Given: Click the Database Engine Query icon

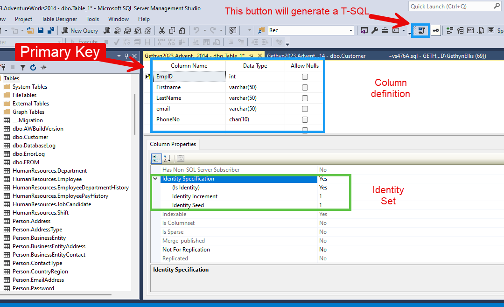Looking at the screenshot, I should tap(107, 30).
